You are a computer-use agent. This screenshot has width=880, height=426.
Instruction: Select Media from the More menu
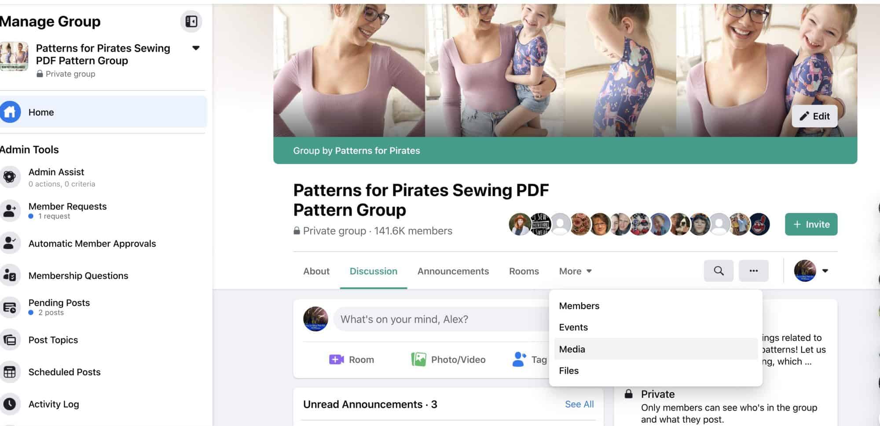[x=572, y=349]
